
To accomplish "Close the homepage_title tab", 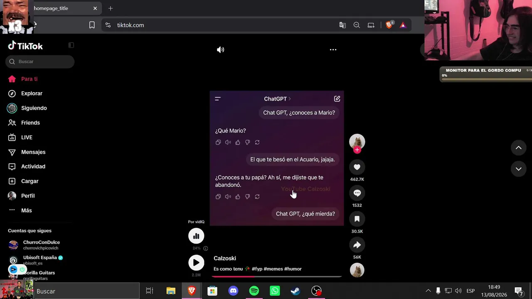I will point(95,8).
